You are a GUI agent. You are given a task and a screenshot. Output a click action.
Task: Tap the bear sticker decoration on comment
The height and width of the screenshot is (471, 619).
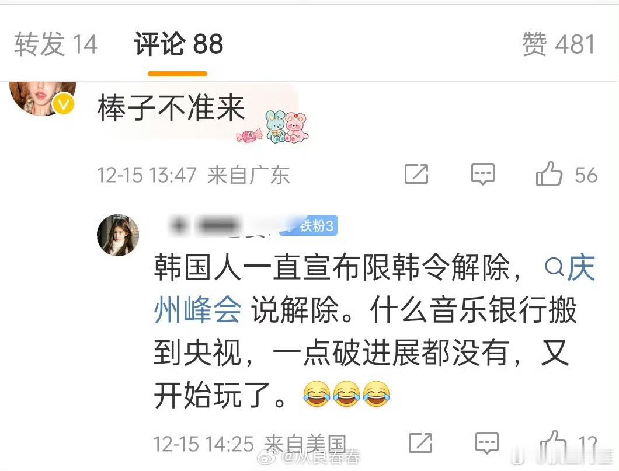(286, 127)
